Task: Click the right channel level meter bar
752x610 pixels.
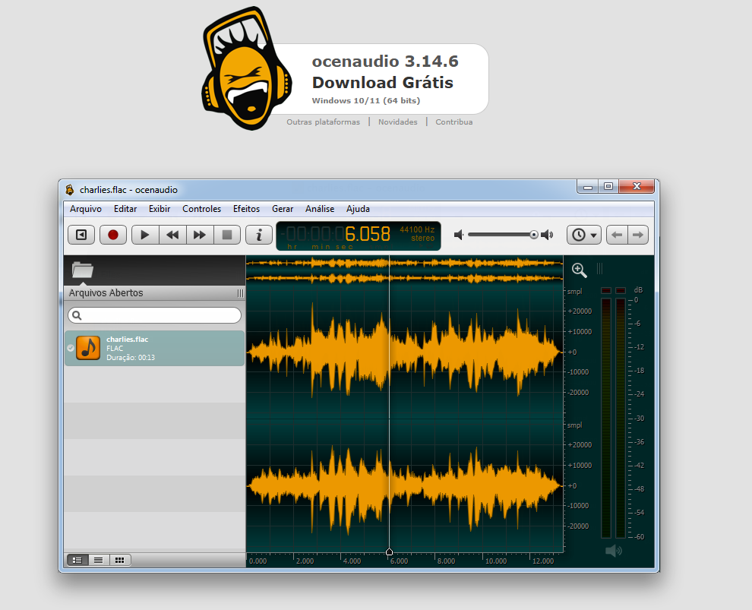Action: click(x=621, y=417)
